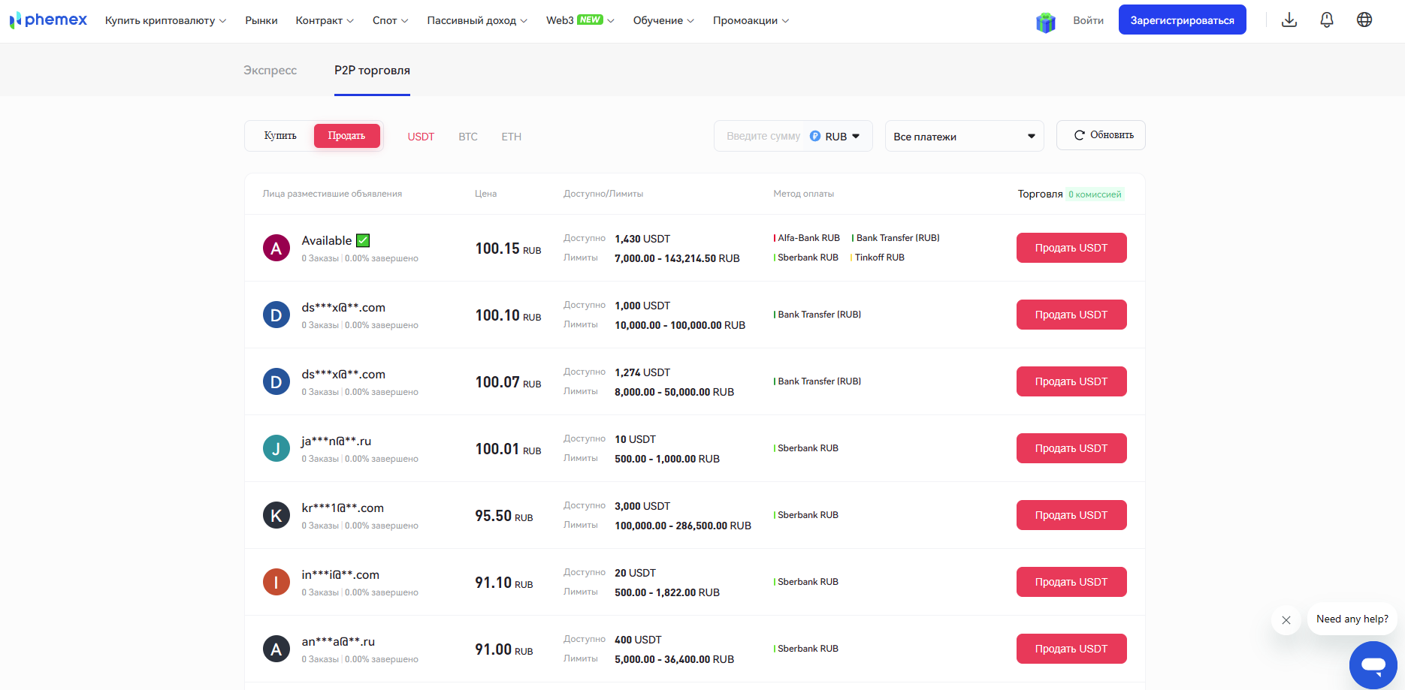
Task: Open the live chat bubble
Action: click(1373, 664)
